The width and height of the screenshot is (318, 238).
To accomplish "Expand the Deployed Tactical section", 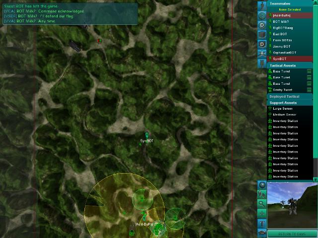I will [290, 97].
